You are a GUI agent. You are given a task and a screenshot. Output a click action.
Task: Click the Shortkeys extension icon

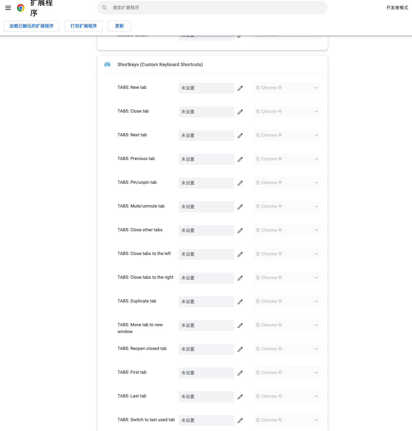107,64
